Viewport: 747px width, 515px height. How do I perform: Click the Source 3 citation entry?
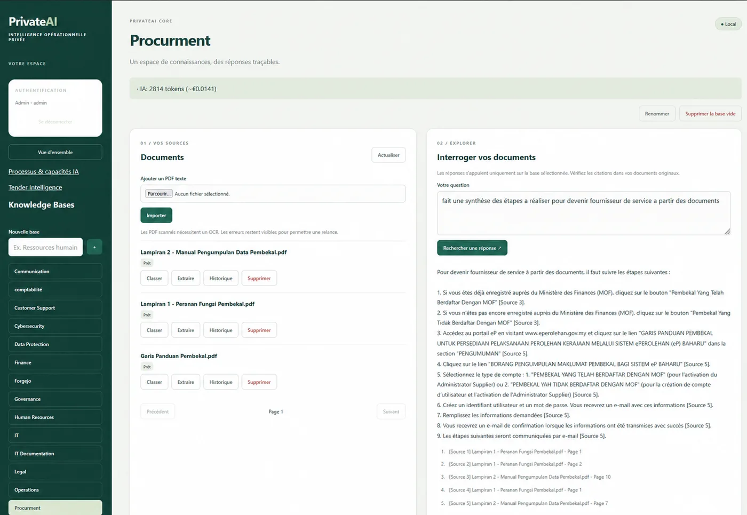(529, 477)
